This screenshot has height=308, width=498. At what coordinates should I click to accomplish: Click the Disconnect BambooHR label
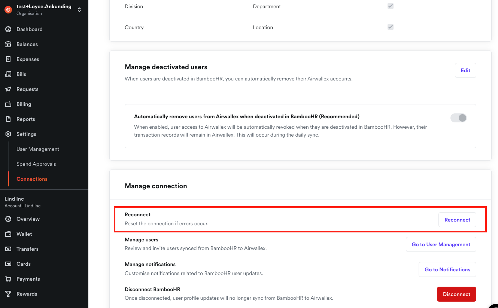tap(152, 289)
